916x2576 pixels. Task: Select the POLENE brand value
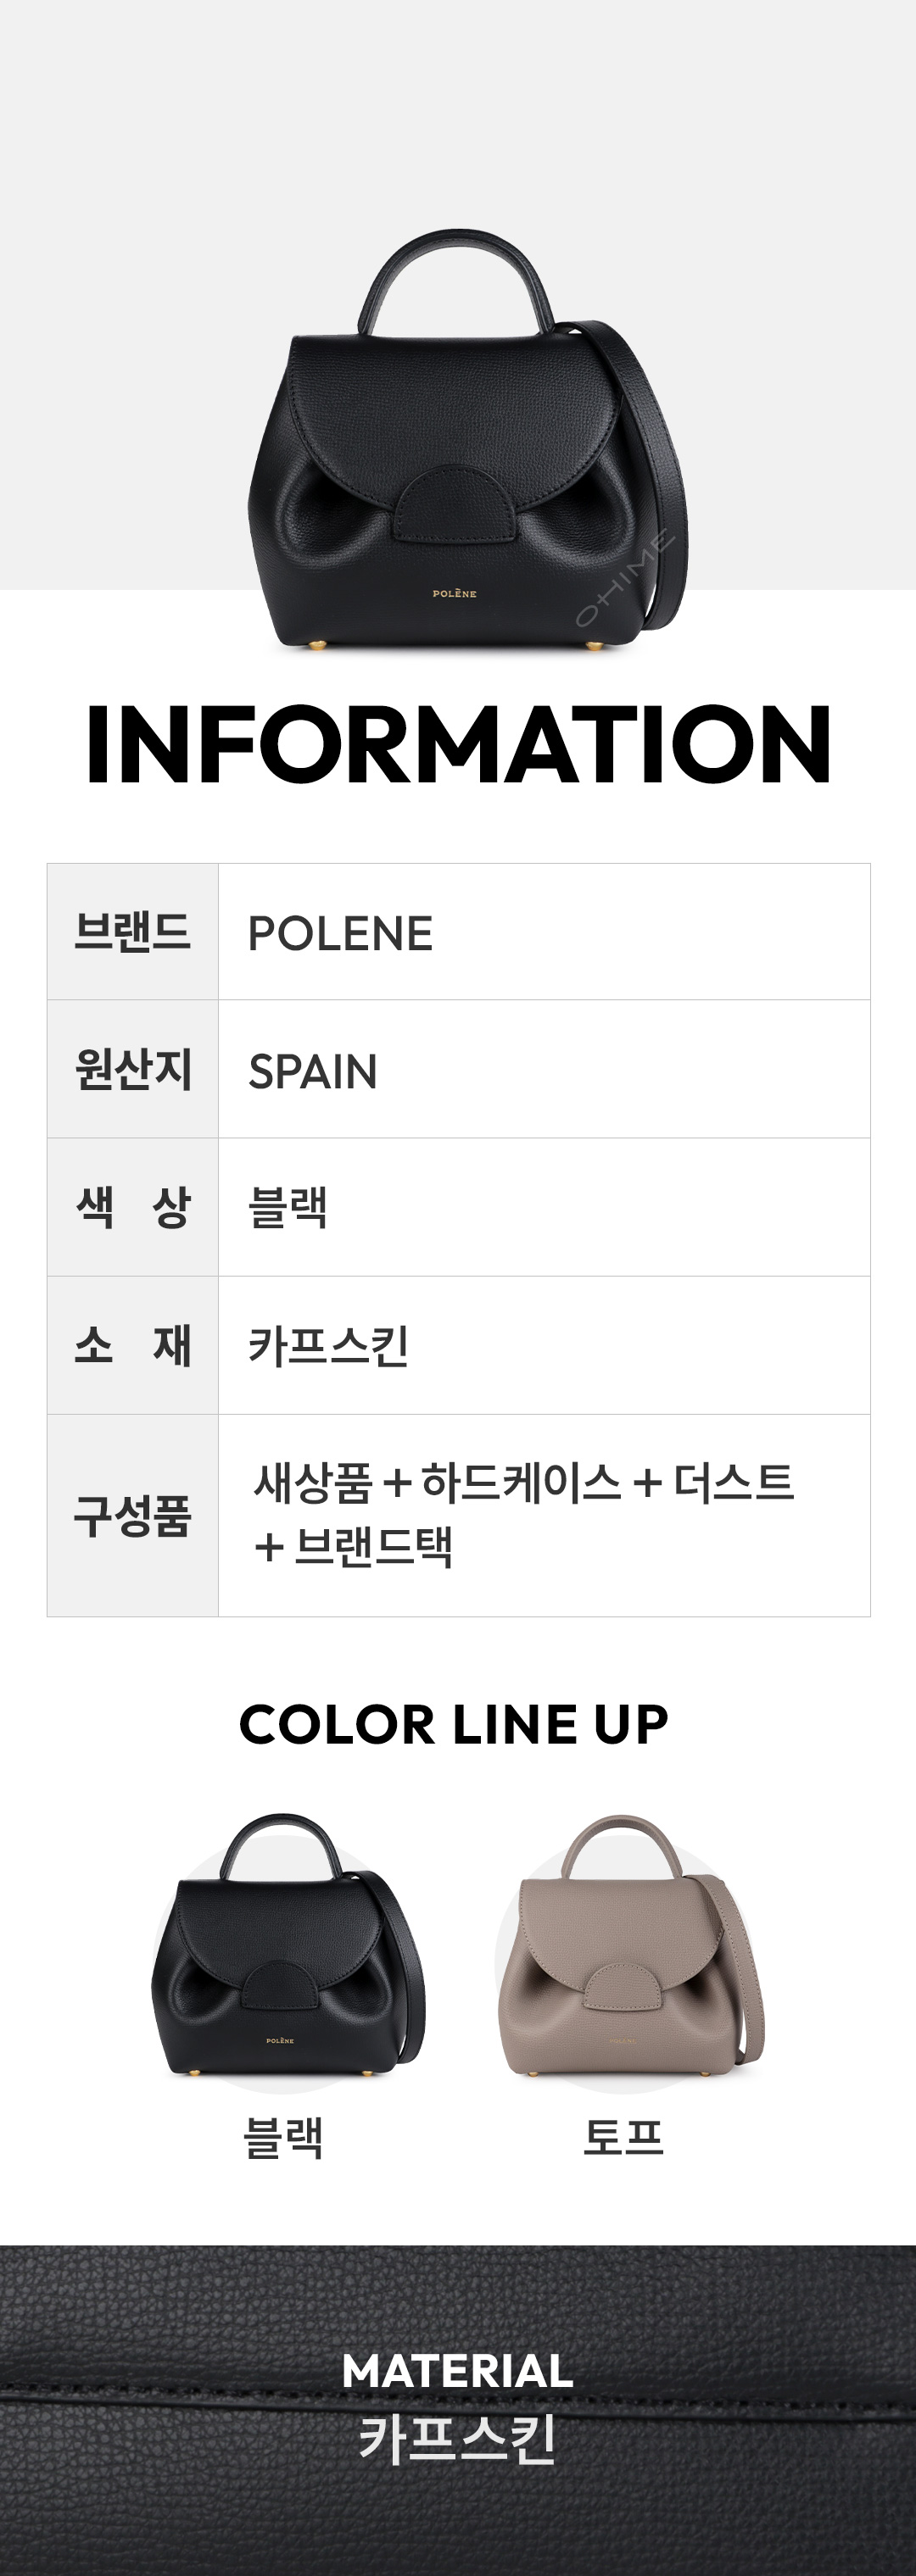pos(340,934)
